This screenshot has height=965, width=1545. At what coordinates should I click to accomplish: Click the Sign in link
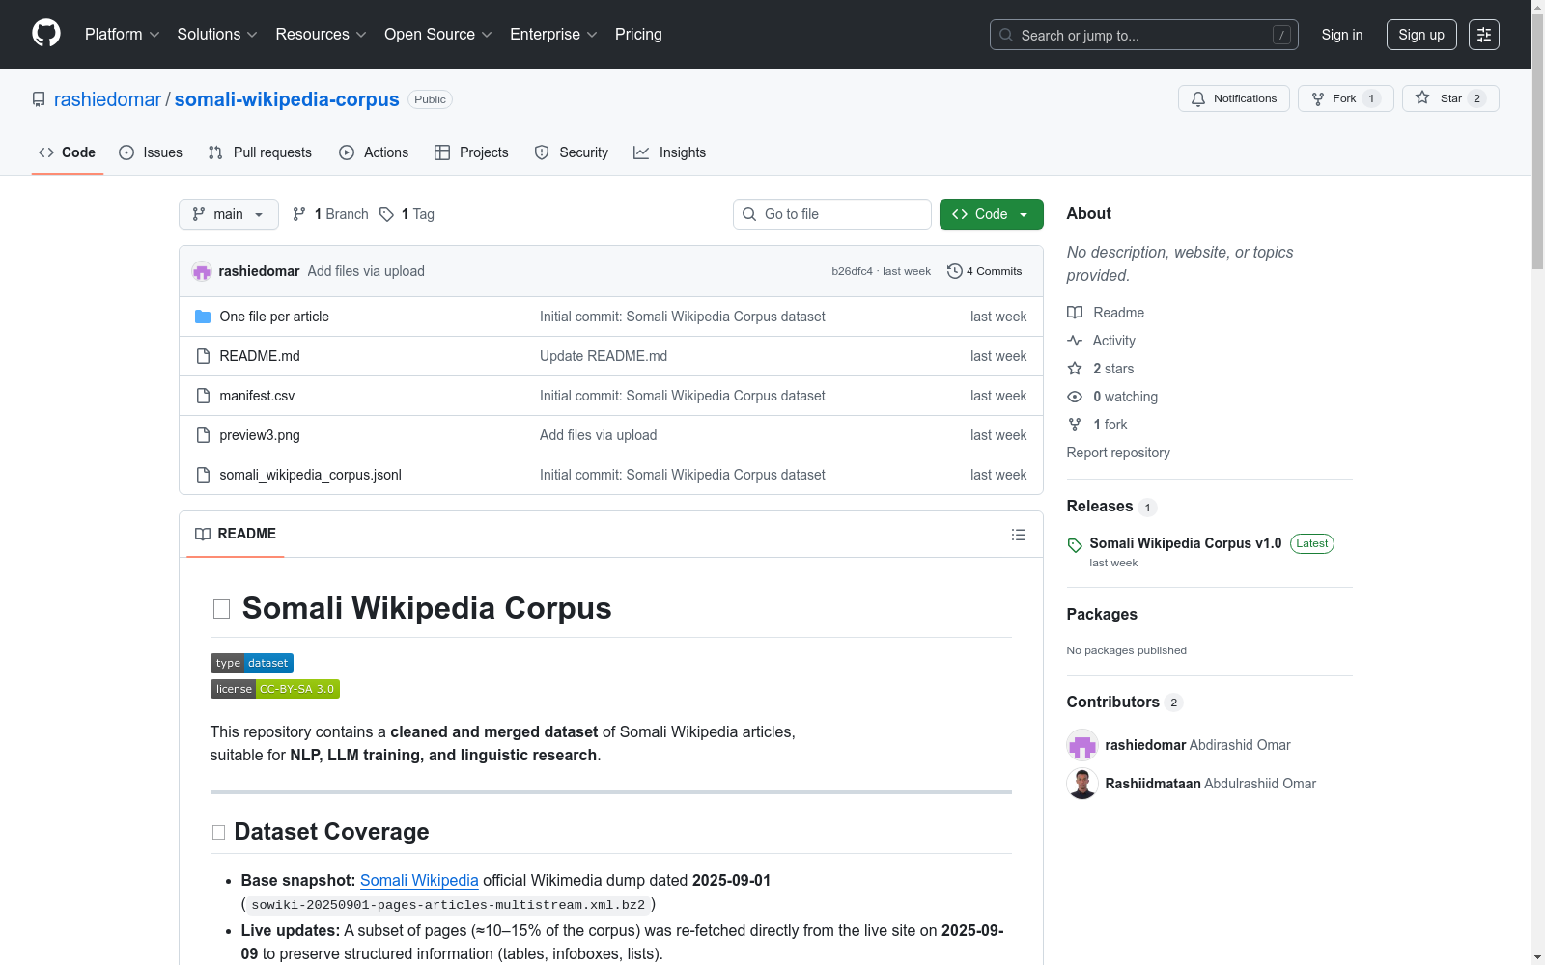click(x=1342, y=35)
